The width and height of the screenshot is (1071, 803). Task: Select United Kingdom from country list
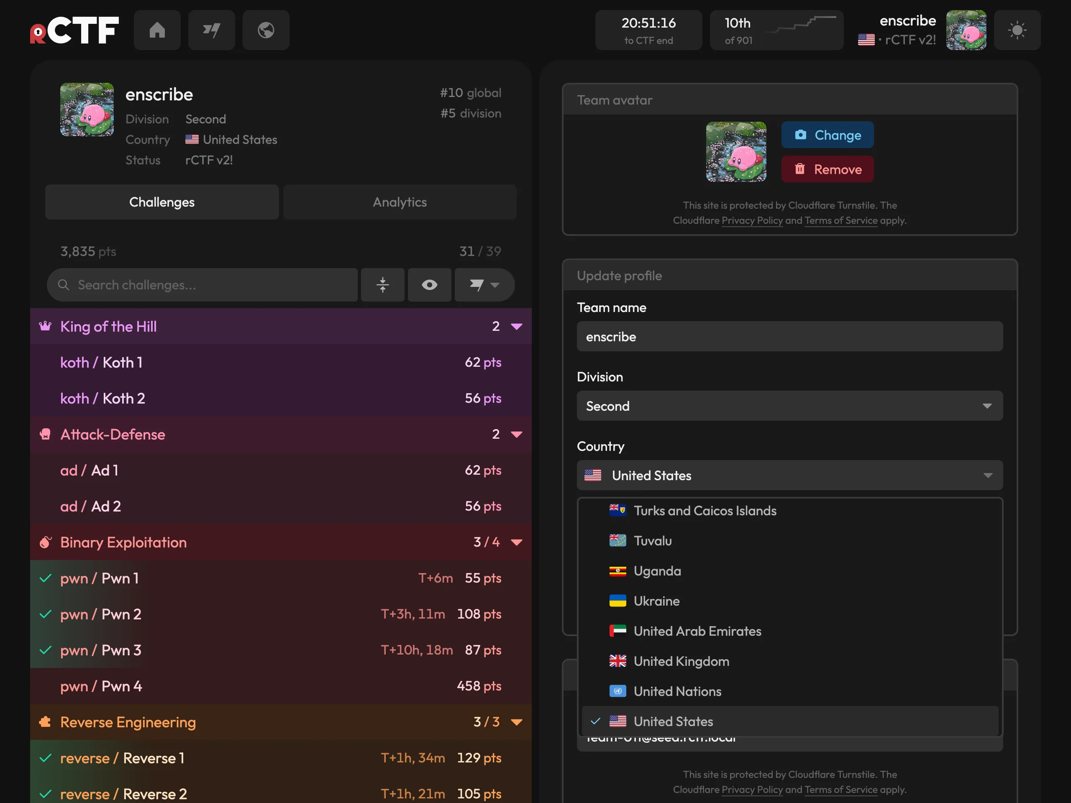(x=790, y=661)
